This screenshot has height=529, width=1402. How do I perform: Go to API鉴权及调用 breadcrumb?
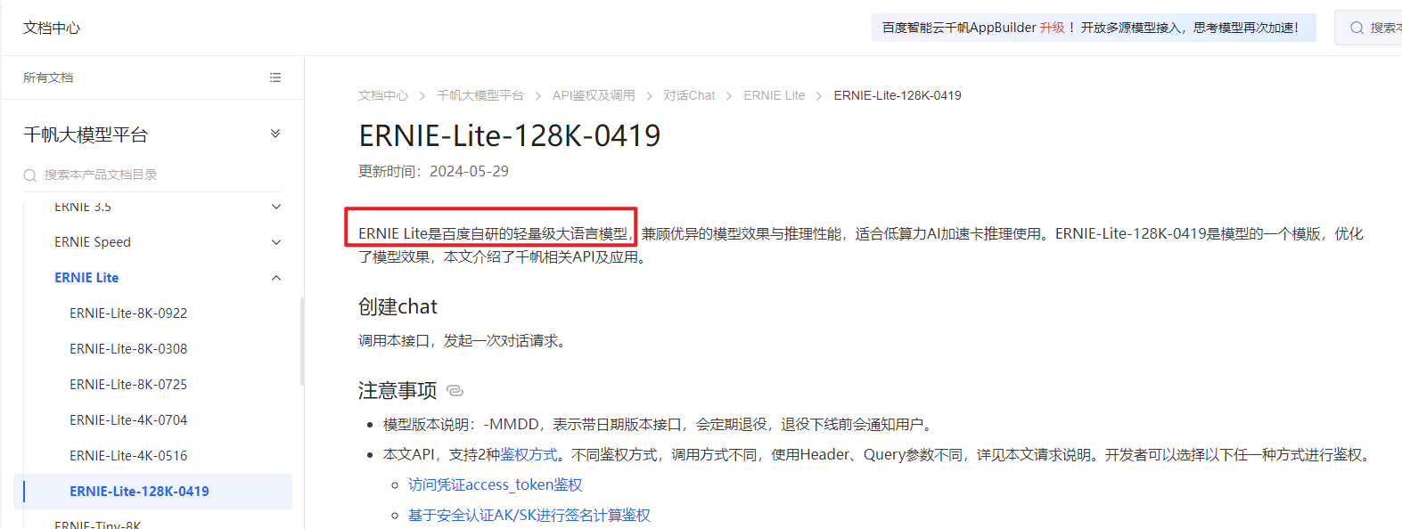pyautogui.click(x=594, y=95)
